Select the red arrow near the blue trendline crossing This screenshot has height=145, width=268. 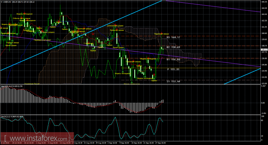pos(93,34)
